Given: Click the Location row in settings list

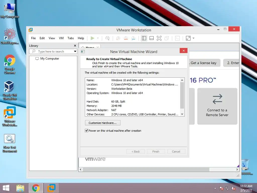Looking at the screenshot, I should (x=132, y=84).
